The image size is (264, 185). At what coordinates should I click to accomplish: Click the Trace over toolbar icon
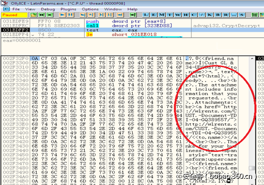click(110, 15)
